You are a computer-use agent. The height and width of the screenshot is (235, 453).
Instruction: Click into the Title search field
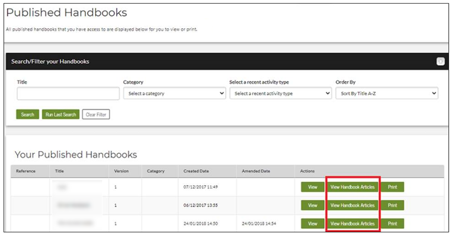[68, 94]
